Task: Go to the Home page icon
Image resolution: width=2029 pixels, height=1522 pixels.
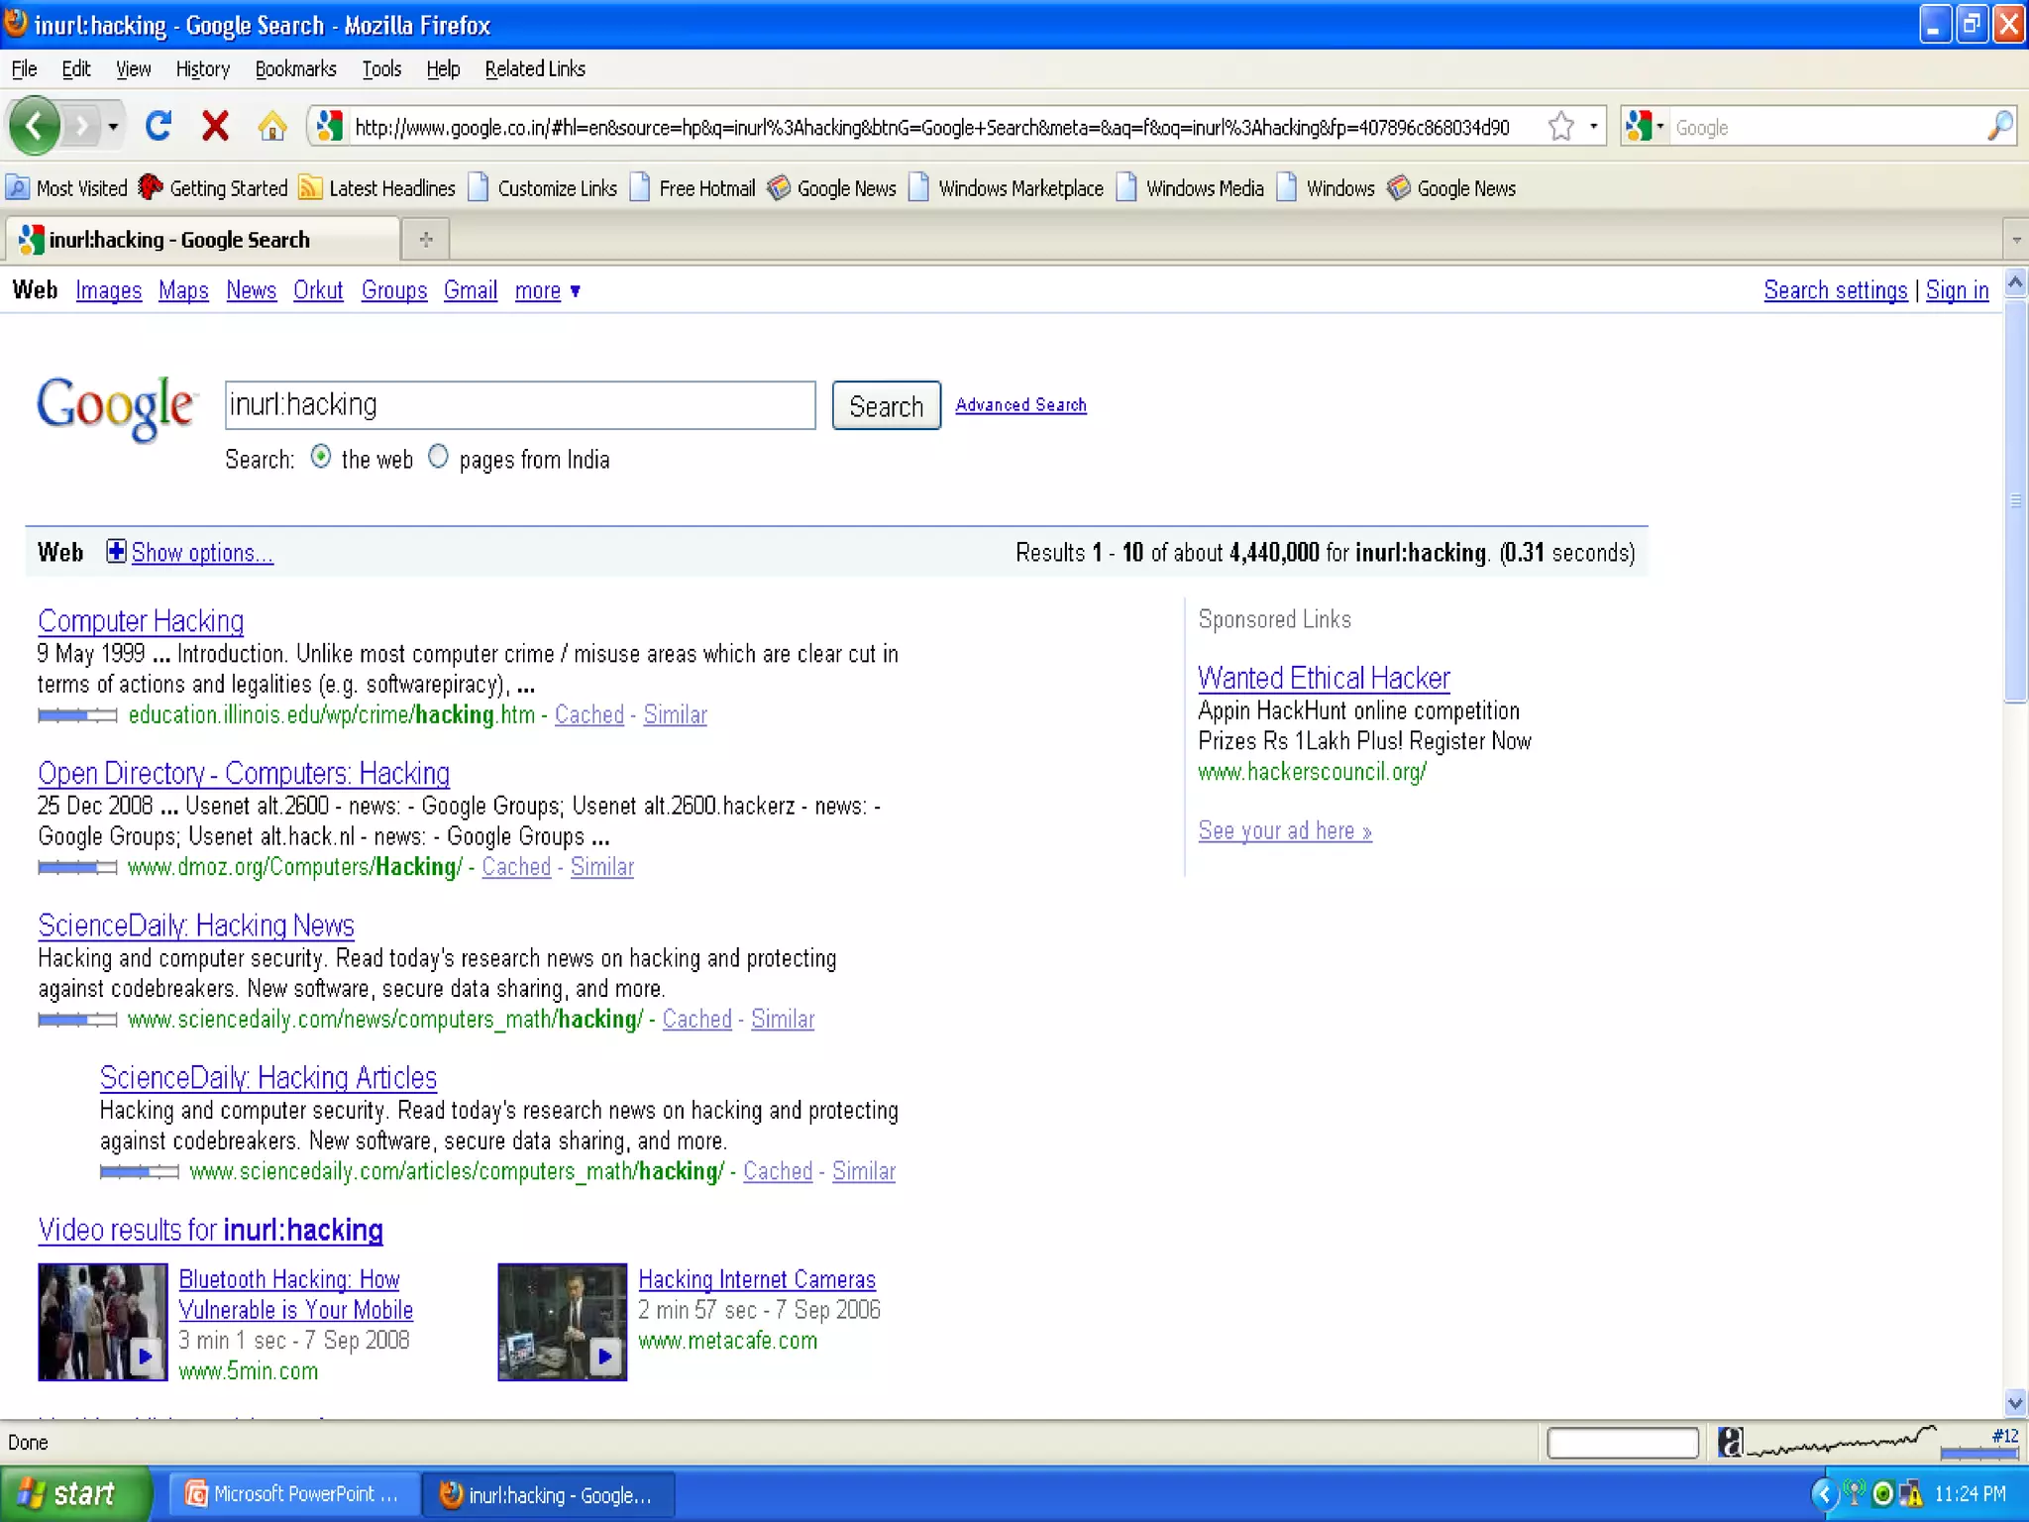Action: click(271, 127)
